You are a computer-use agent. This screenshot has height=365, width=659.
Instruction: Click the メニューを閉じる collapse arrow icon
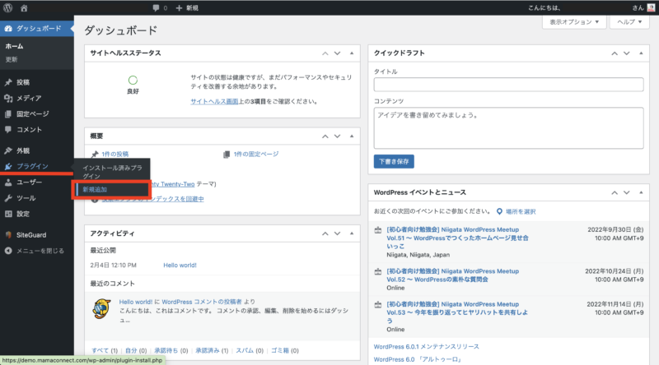(x=8, y=251)
